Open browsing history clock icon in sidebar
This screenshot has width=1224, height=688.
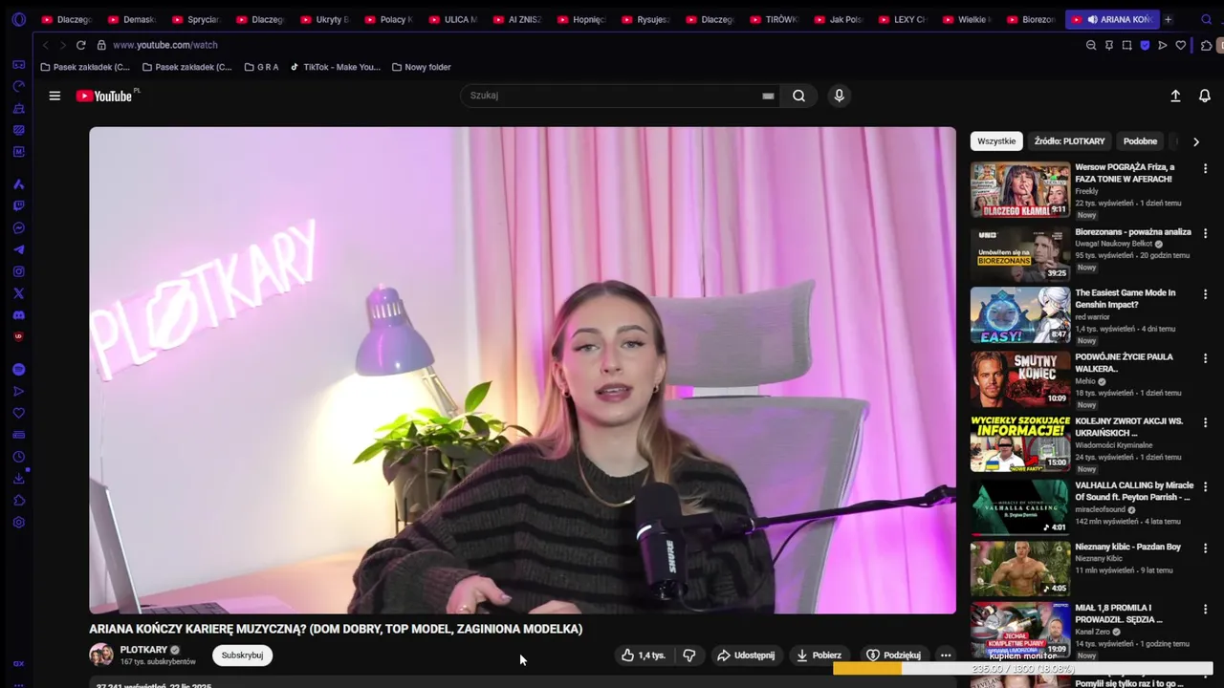pos(19,457)
